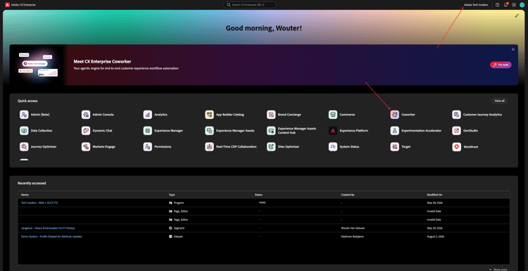528x271 pixels.
Task: Open Experience Manager Assets icon
Action: point(210,131)
